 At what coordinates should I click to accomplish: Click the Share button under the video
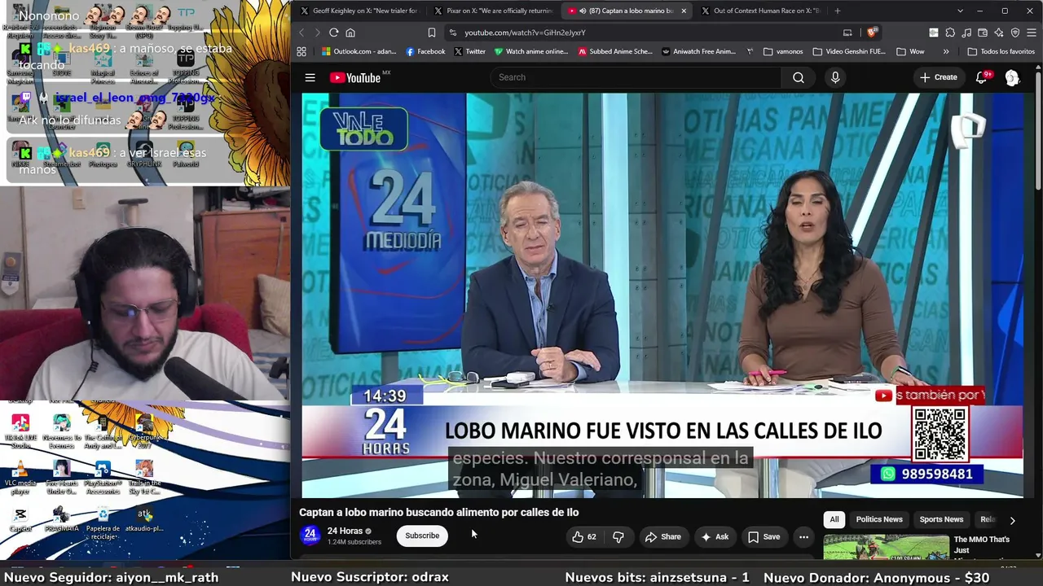pyautogui.click(x=662, y=536)
